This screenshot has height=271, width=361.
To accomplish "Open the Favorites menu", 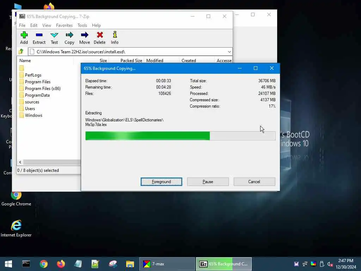I will pos(64,25).
